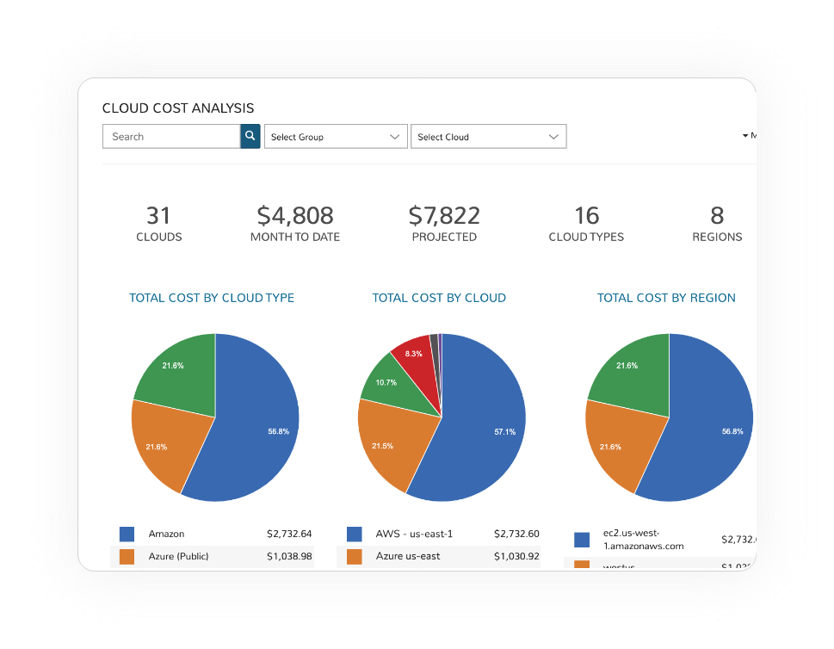Click into the Search text field
The image size is (834, 649).
(x=171, y=137)
